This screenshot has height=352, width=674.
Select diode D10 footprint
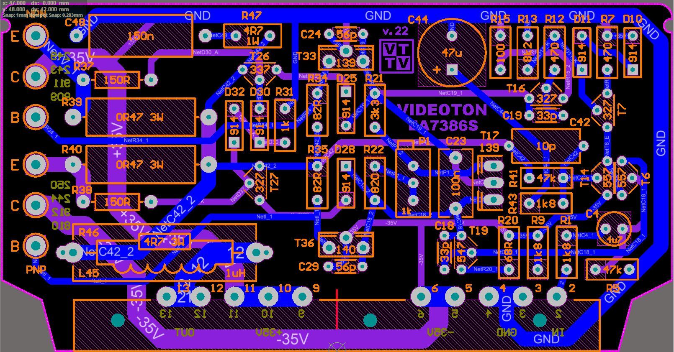click(x=633, y=52)
